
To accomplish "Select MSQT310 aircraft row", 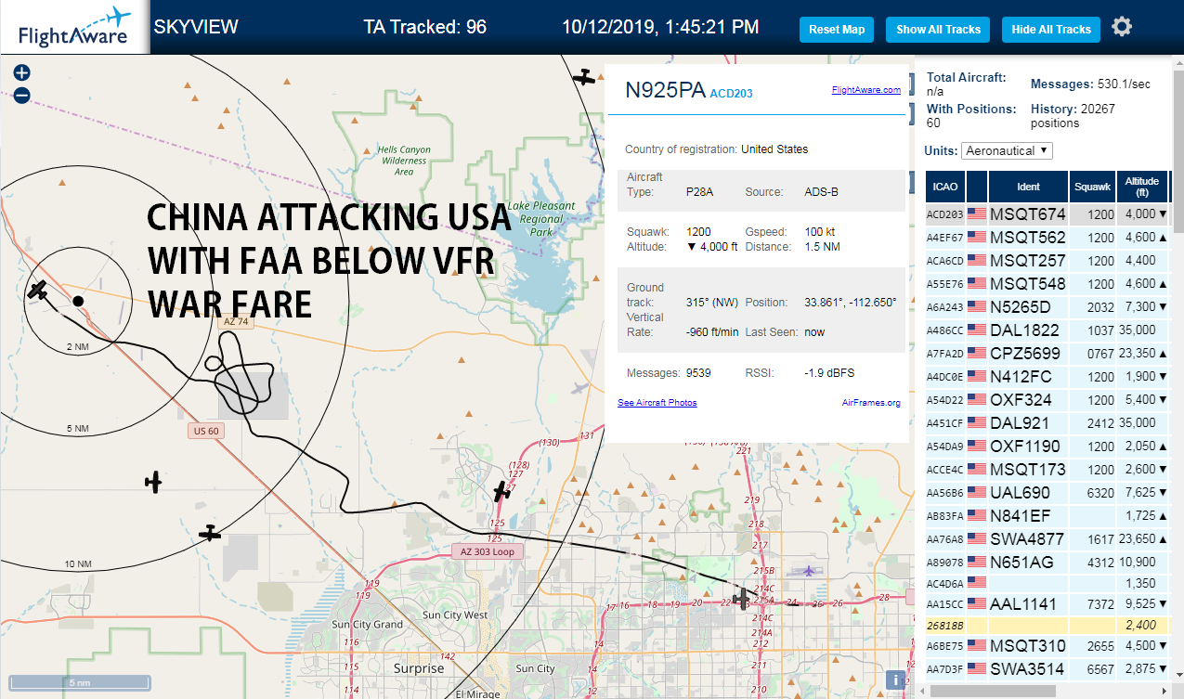I will coord(1047,646).
